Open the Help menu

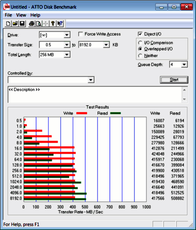tap(35, 15)
